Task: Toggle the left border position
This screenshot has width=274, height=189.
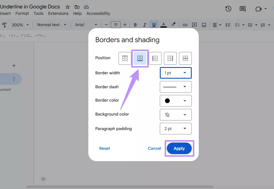Action: [x=155, y=58]
